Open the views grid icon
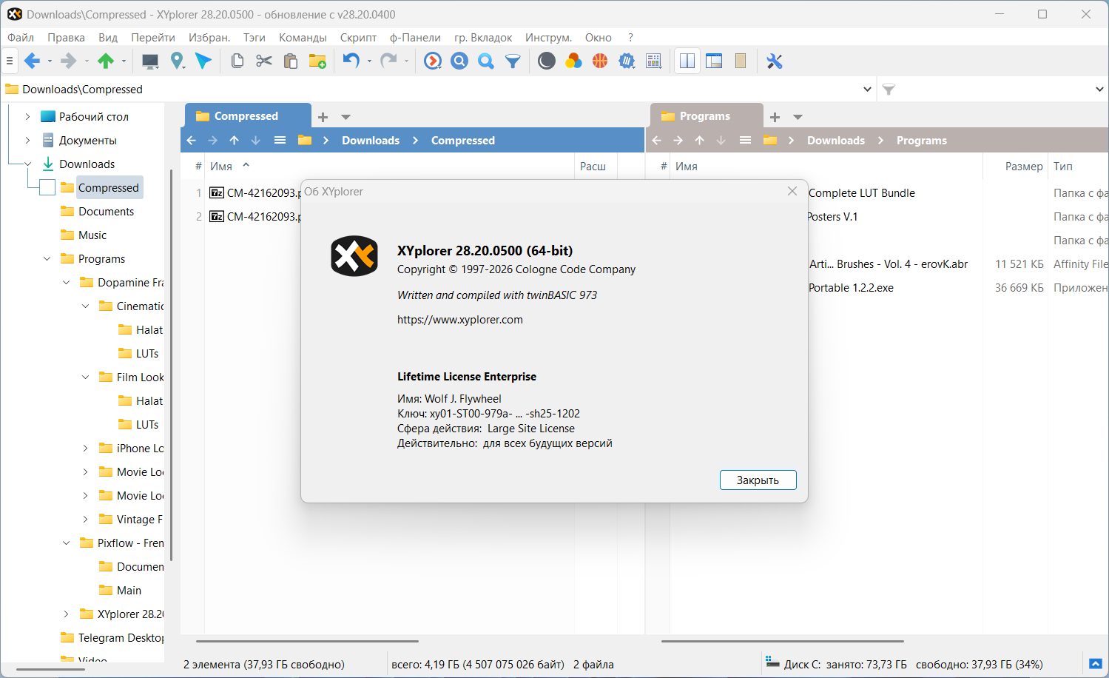This screenshot has width=1109, height=678. coord(653,61)
